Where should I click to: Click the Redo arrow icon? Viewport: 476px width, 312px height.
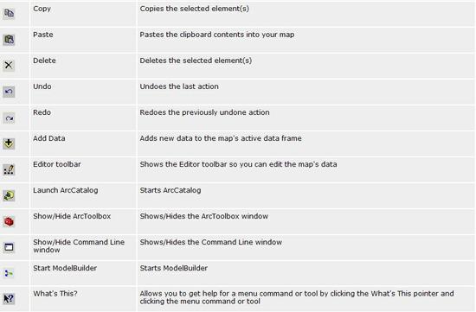point(9,118)
